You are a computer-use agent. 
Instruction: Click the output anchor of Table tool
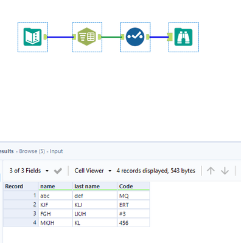pos(100,37)
